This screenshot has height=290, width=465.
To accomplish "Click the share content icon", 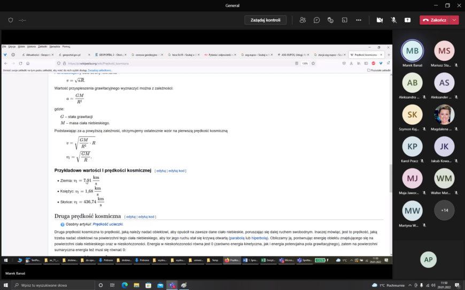I will (407, 20).
